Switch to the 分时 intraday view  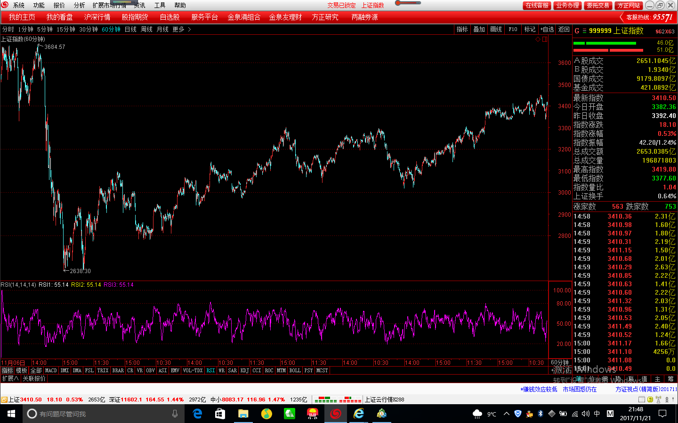pyautogui.click(x=8, y=29)
